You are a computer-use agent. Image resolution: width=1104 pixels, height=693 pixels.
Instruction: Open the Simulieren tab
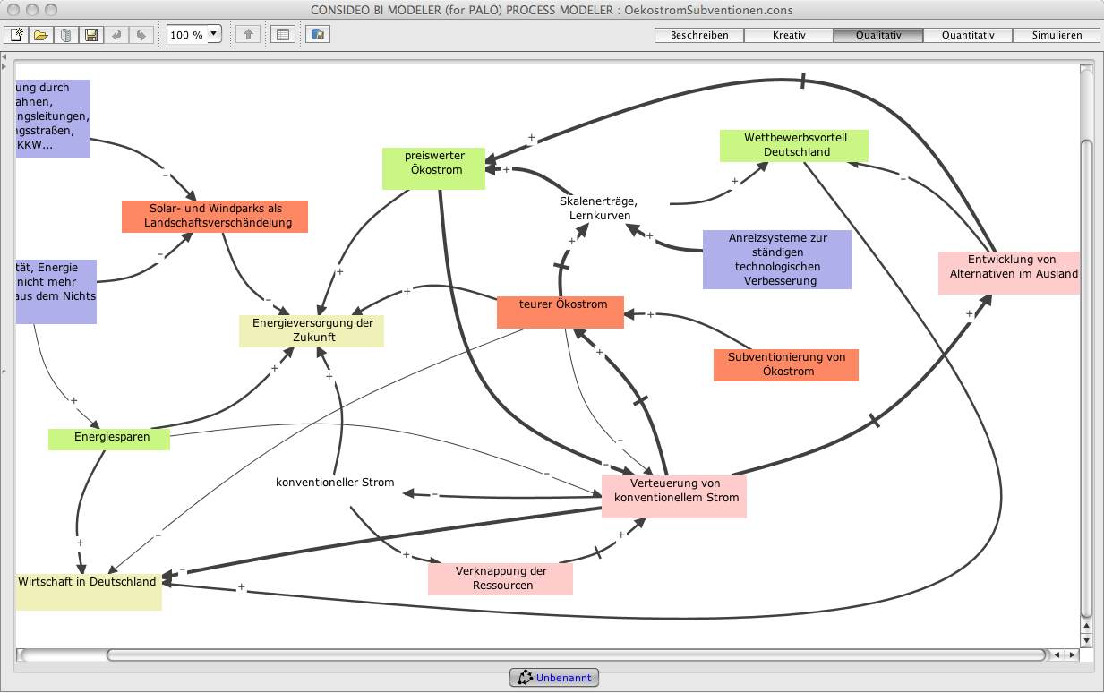point(1057,36)
